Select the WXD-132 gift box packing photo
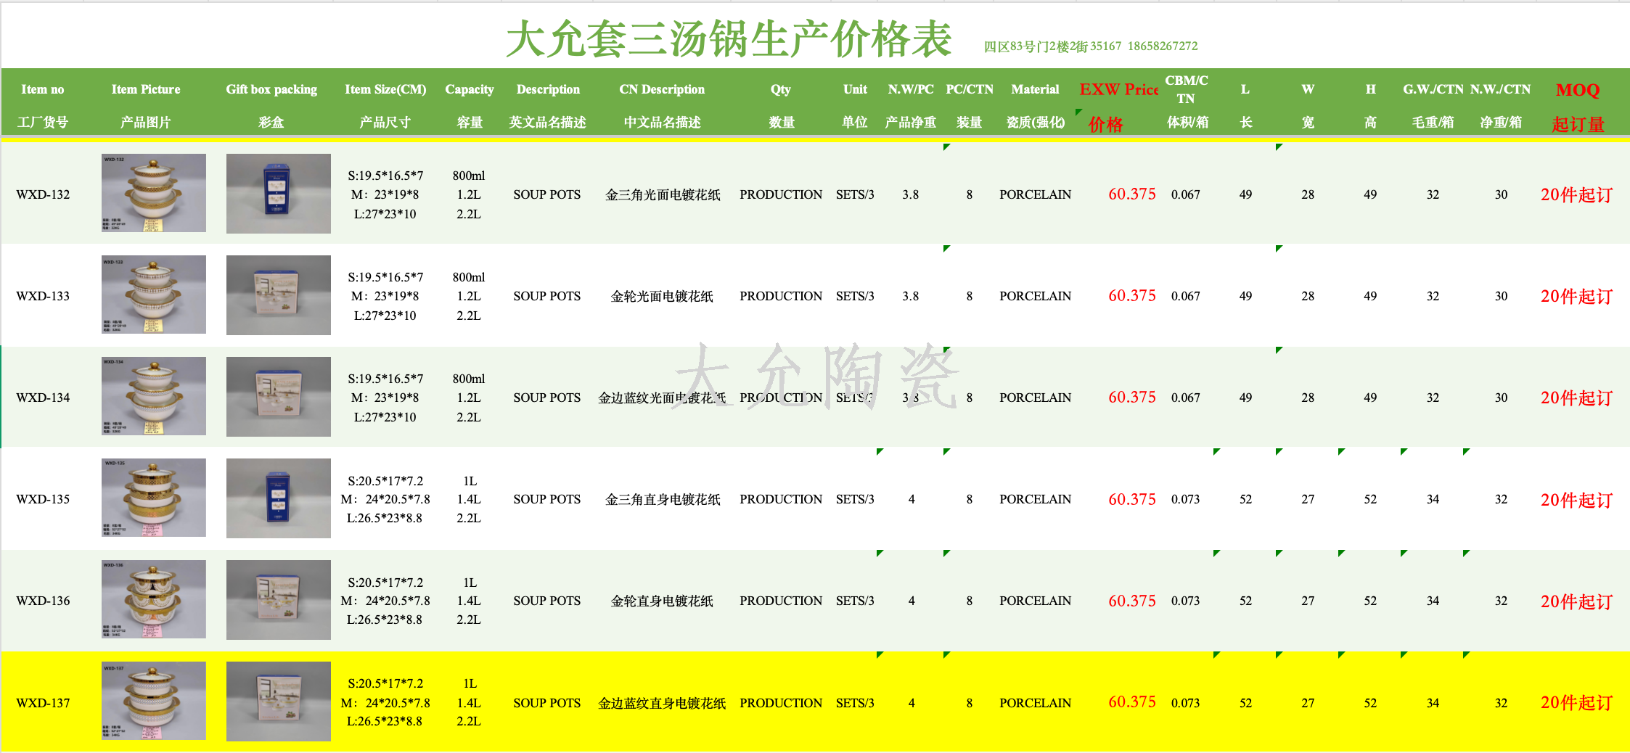This screenshot has width=1630, height=753. [278, 193]
